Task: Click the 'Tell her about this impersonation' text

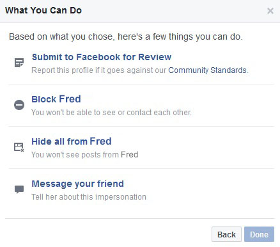Action: click(89, 197)
